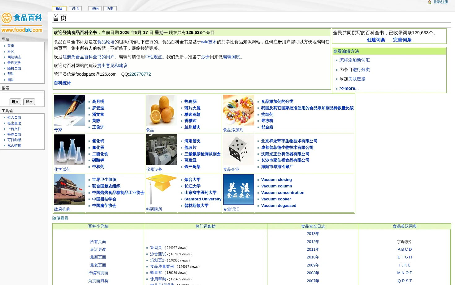
Task: Open the 沙盒 link in the intro
Action: [x=206, y=57]
